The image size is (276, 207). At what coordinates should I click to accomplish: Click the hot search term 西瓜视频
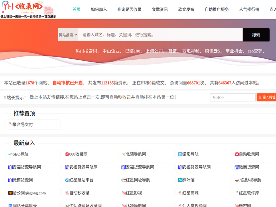191,51
